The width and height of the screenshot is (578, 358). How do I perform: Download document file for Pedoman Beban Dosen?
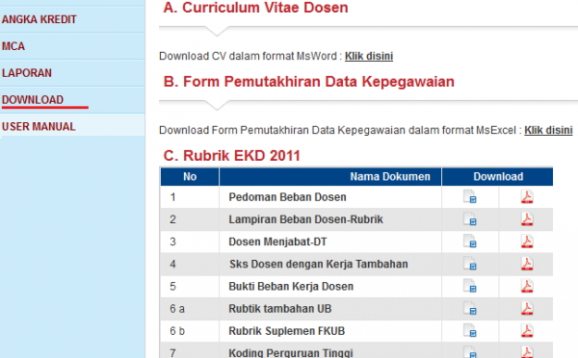click(470, 196)
